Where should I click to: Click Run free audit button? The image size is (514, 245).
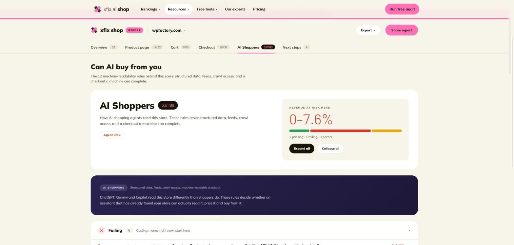point(402,9)
